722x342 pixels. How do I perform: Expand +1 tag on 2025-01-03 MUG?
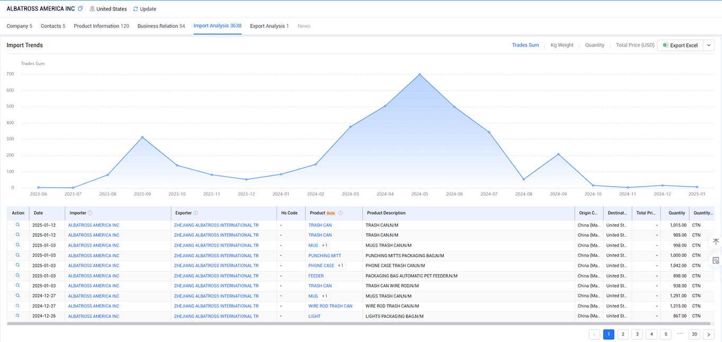tap(325, 245)
